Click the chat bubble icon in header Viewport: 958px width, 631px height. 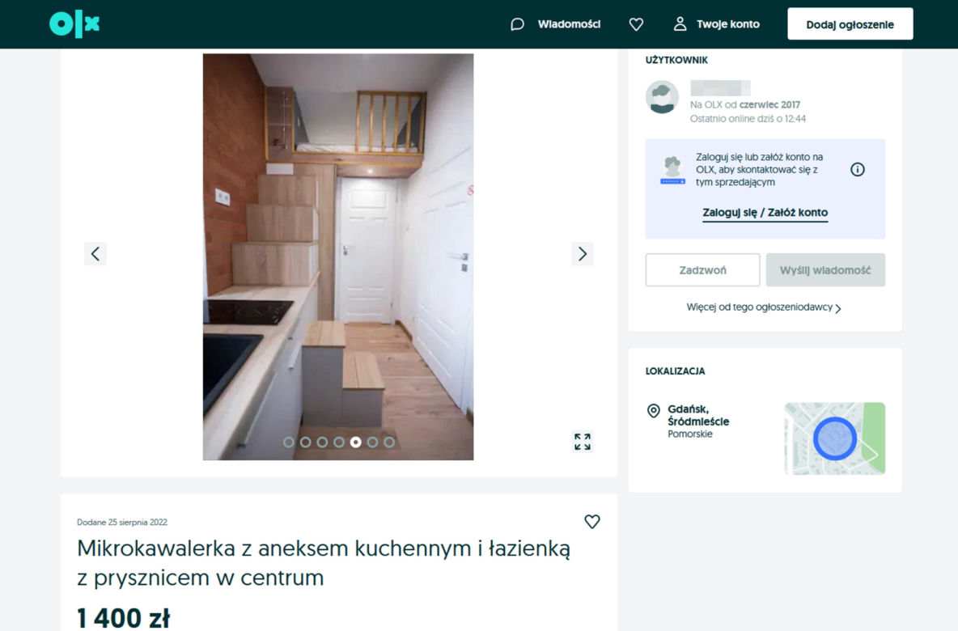pos(518,24)
